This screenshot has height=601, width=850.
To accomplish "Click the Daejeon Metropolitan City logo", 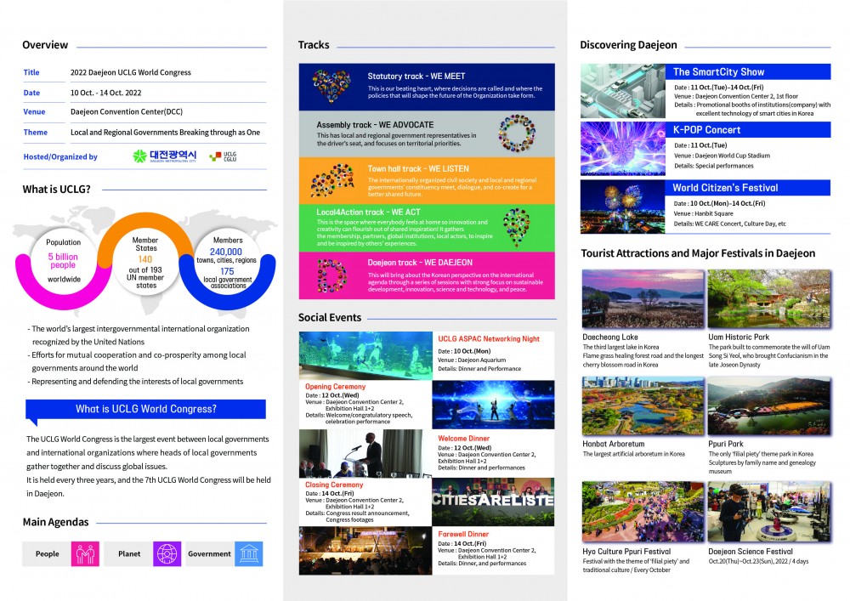I will click(x=164, y=156).
